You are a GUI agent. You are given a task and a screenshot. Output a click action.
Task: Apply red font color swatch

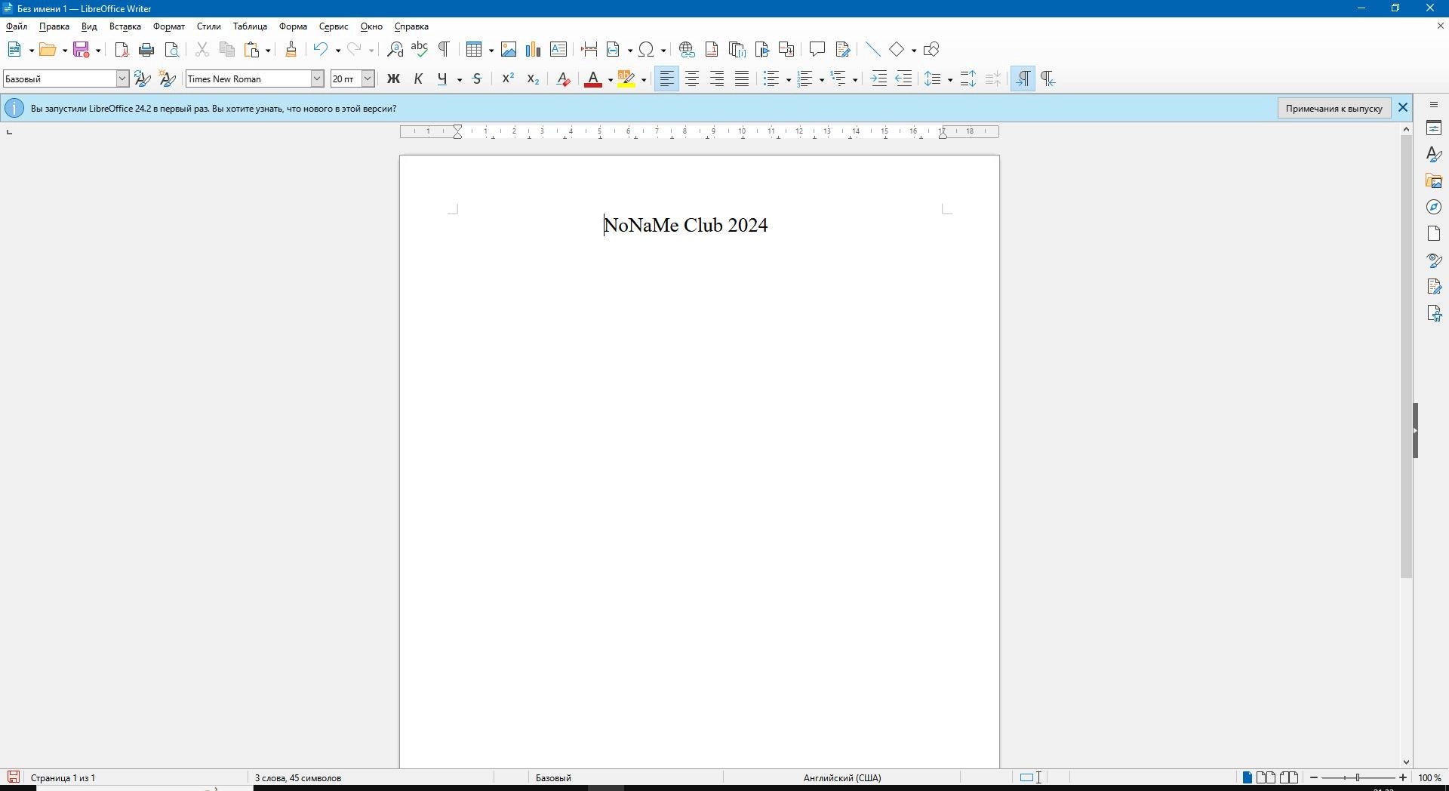pos(593,79)
